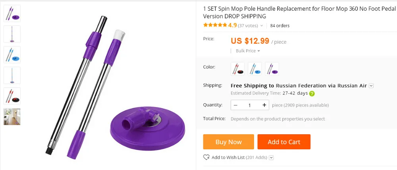This screenshot has height=170, width=397.
Task: Click the Add to Cart button
Action: (x=284, y=142)
